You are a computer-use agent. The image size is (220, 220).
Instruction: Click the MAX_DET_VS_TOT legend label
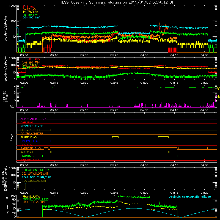coord(34,202)
